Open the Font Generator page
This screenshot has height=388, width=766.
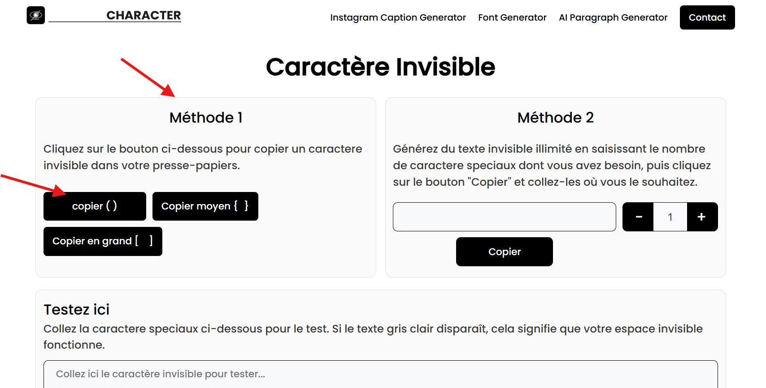click(512, 17)
